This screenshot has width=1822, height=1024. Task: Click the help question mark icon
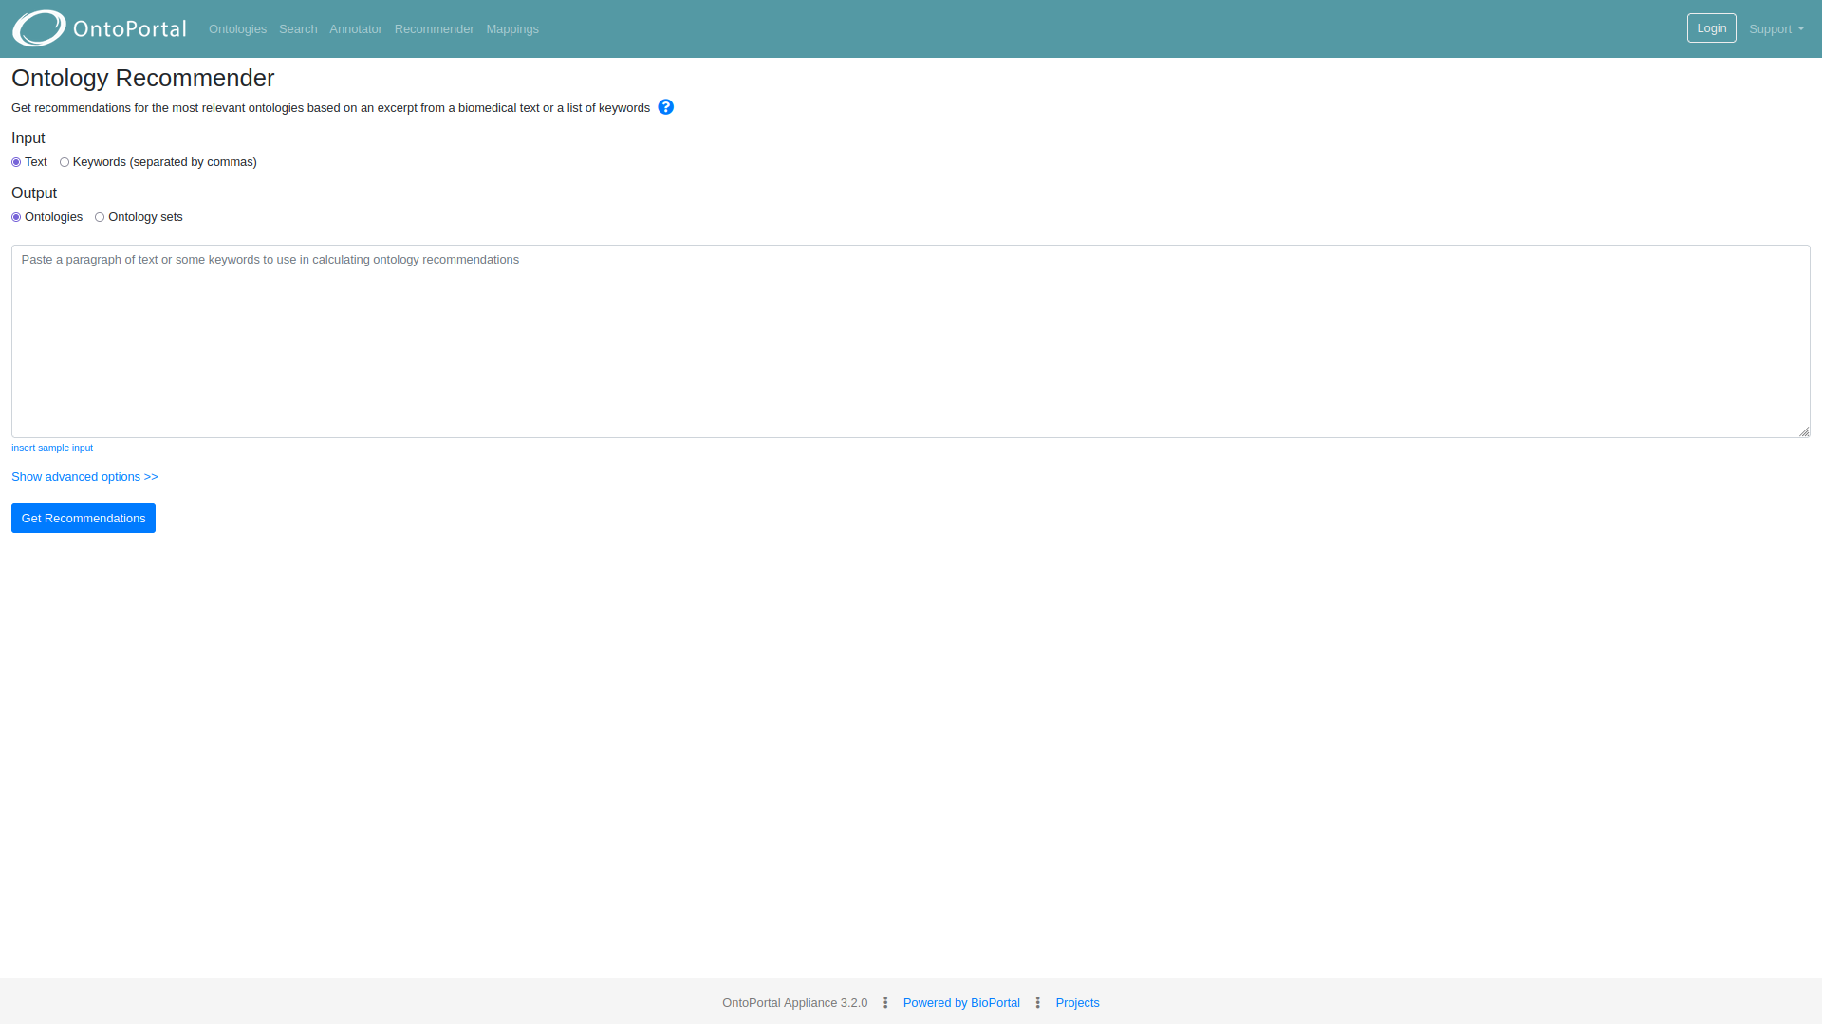[x=666, y=107]
